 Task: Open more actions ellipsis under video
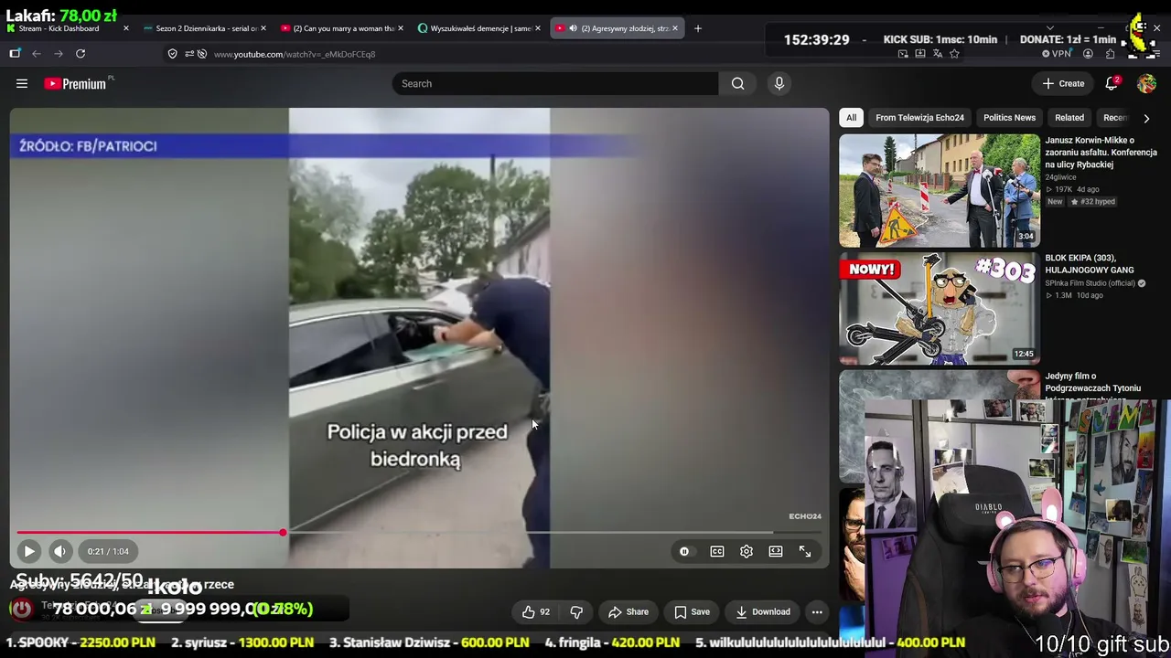point(817,612)
